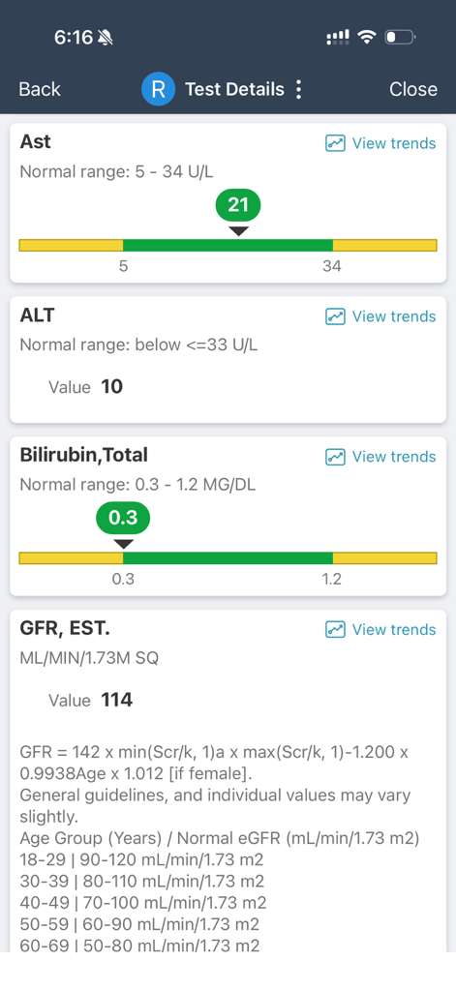Tap the ALT value 10
Image resolution: width=456 pixels, height=991 pixels.
(112, 387)
